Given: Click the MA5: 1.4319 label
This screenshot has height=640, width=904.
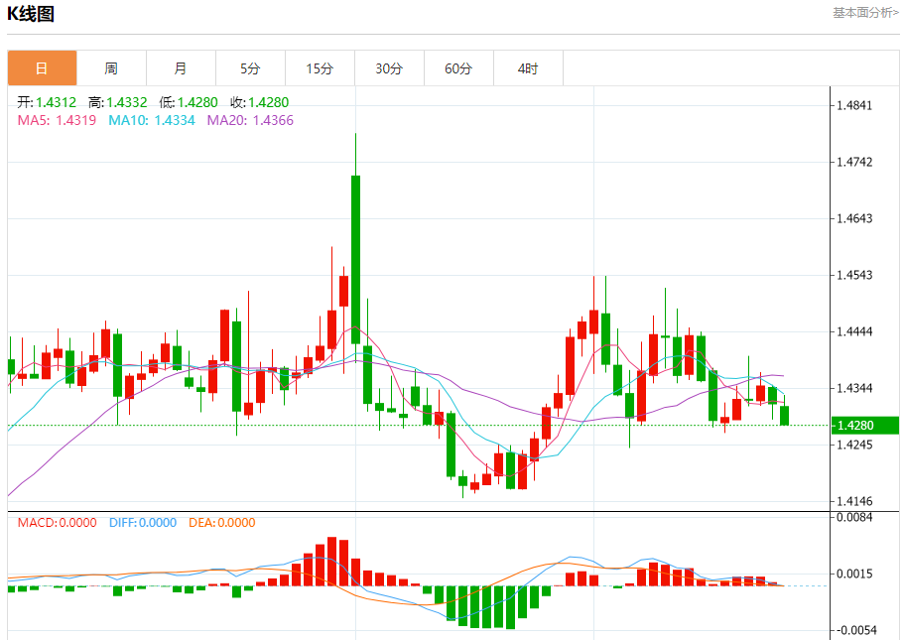Looking at the screenshot, I should [57, 120].
